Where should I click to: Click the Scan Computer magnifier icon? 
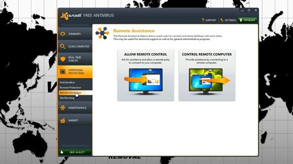point(63,46)
